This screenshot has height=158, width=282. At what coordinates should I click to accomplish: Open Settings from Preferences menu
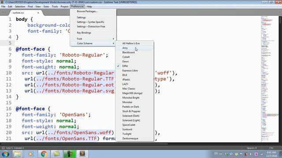93,18
